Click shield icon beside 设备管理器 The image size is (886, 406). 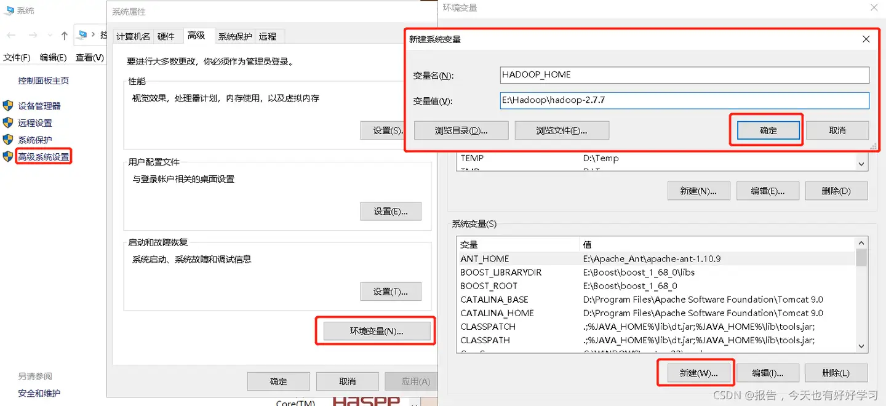8,105
